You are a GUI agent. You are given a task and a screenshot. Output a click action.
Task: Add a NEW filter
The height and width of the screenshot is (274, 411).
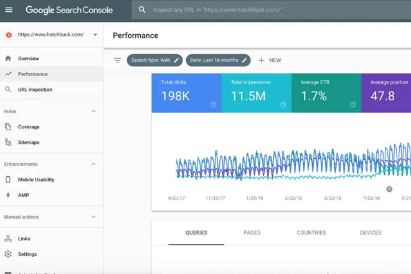pos(270,60)
